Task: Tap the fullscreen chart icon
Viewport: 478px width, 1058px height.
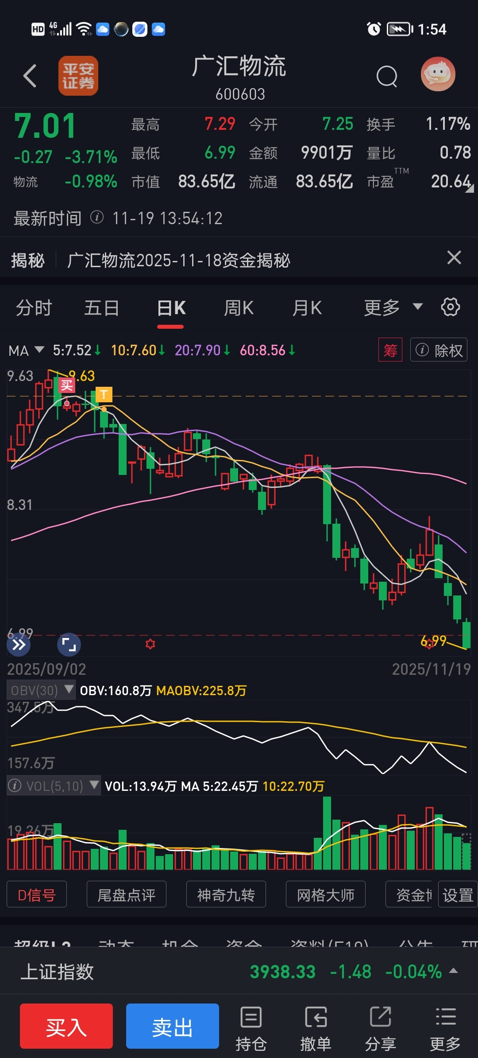Action: [69, 644]
